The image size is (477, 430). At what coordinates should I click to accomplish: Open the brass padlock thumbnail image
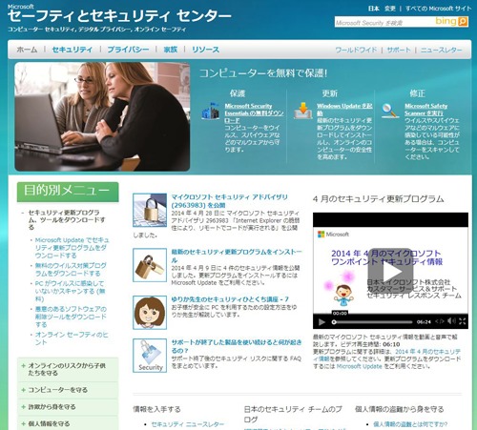[x=150, y=265]
